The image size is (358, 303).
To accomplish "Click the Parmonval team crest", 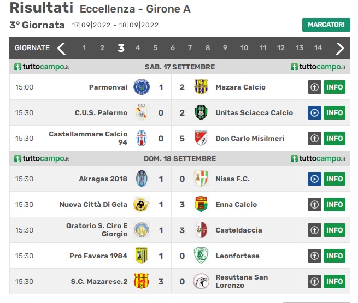I will pyautogui.click(x=142, y=87).
